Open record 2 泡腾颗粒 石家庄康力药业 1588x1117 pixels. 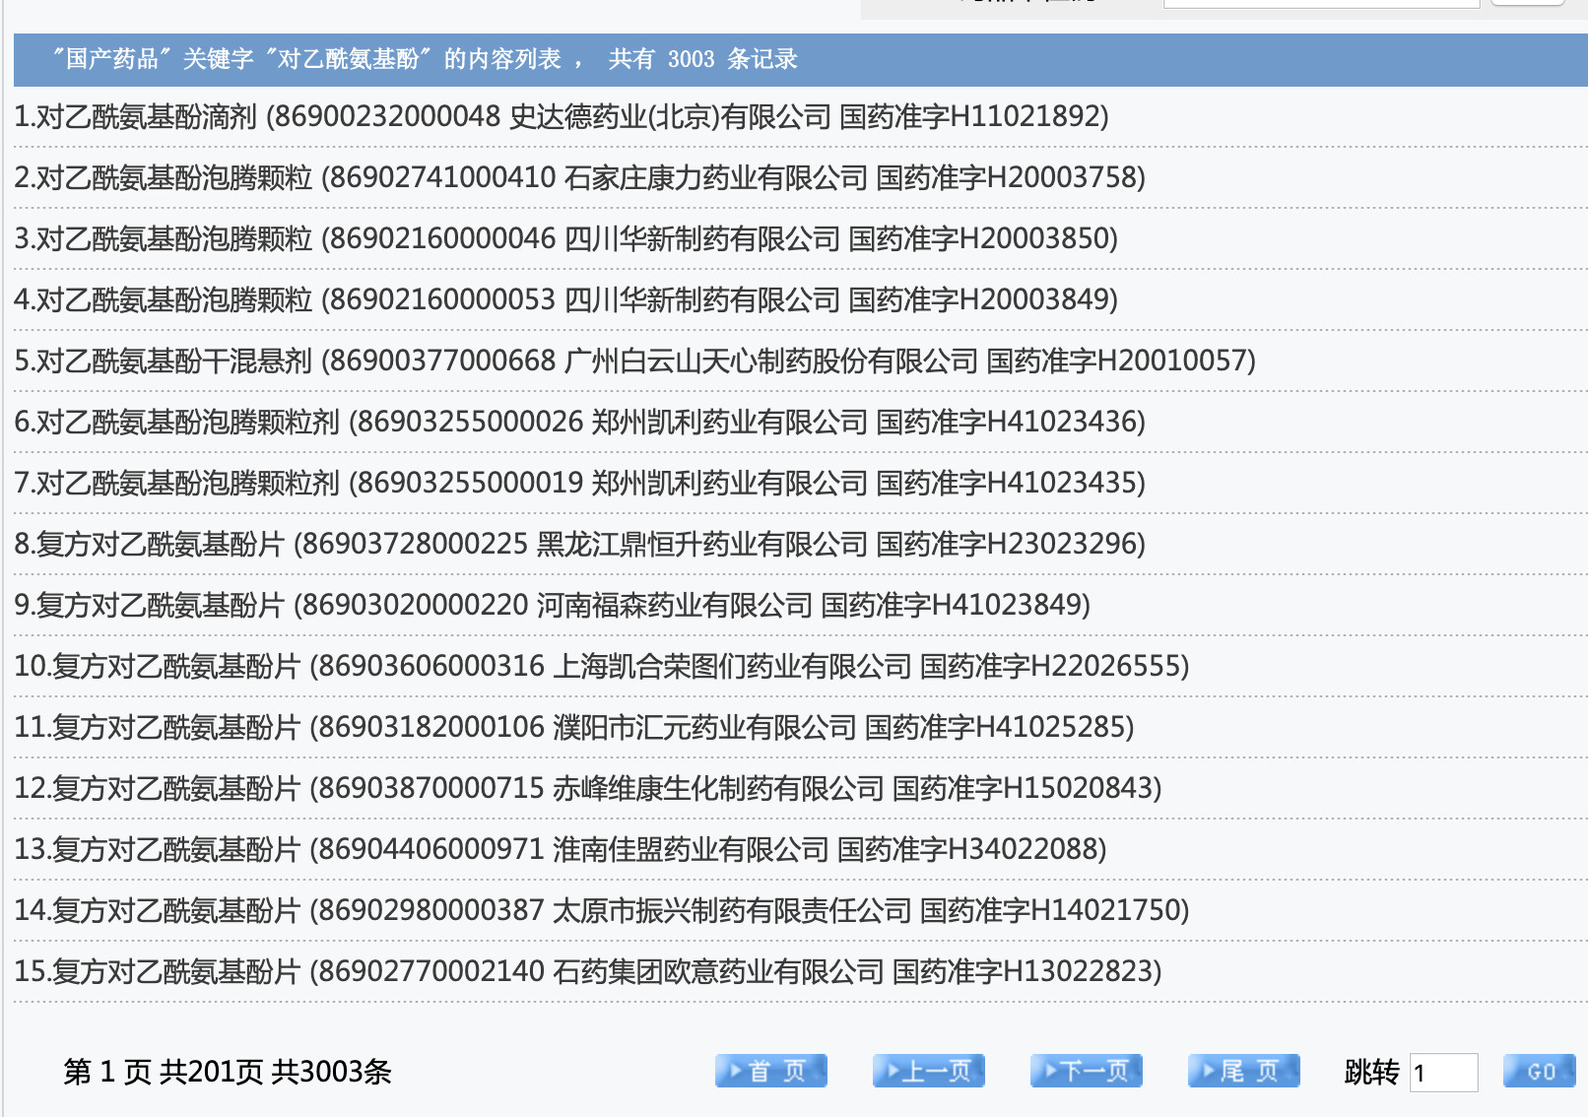click(x=579, y=178)
